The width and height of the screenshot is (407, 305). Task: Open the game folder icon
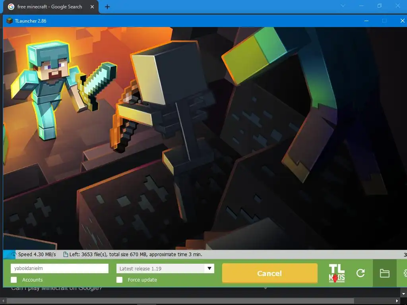pos(384,273)
